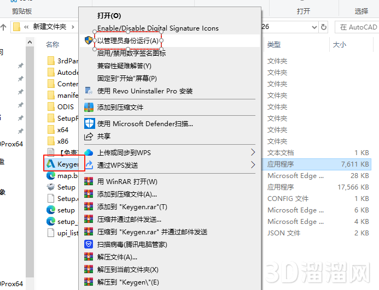The height and width of the screenshot is (290, 379).
Task: Select the manife folder row
Action: (x=62, y=96)
